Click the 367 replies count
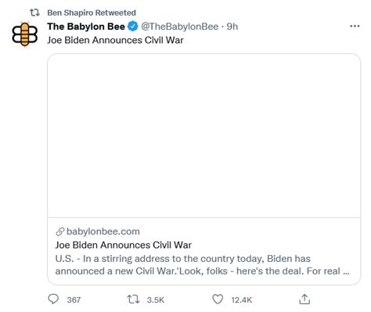 [74, 299]
